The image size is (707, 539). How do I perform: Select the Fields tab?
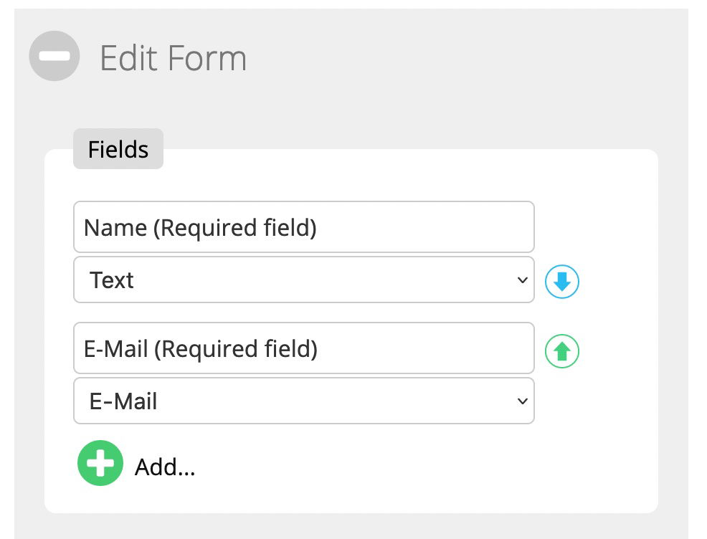(118, 148)
